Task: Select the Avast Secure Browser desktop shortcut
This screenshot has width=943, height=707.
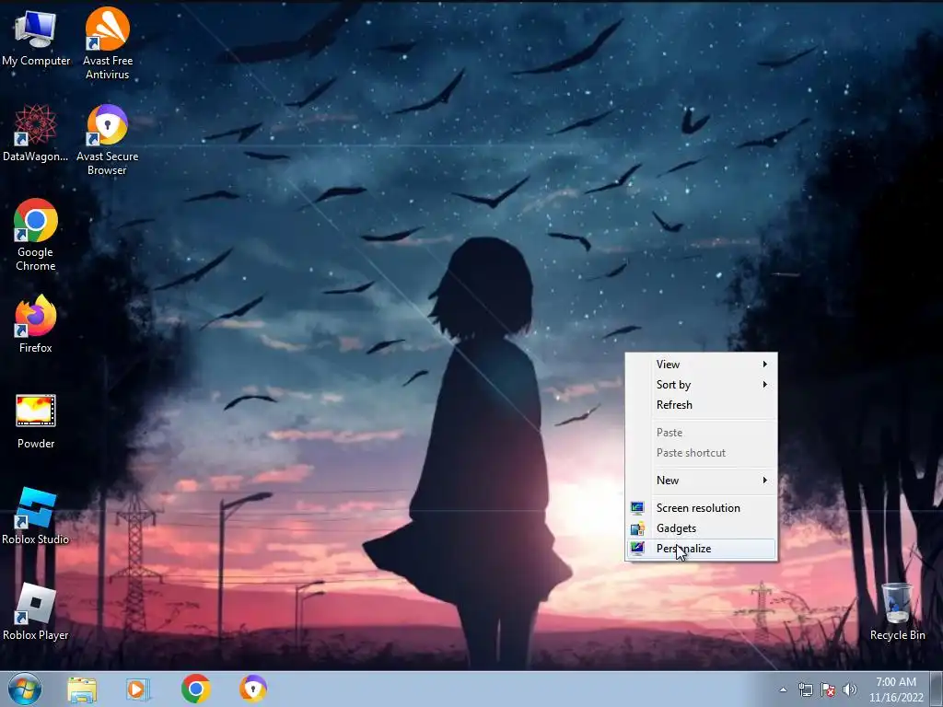Action: (107, 140)
